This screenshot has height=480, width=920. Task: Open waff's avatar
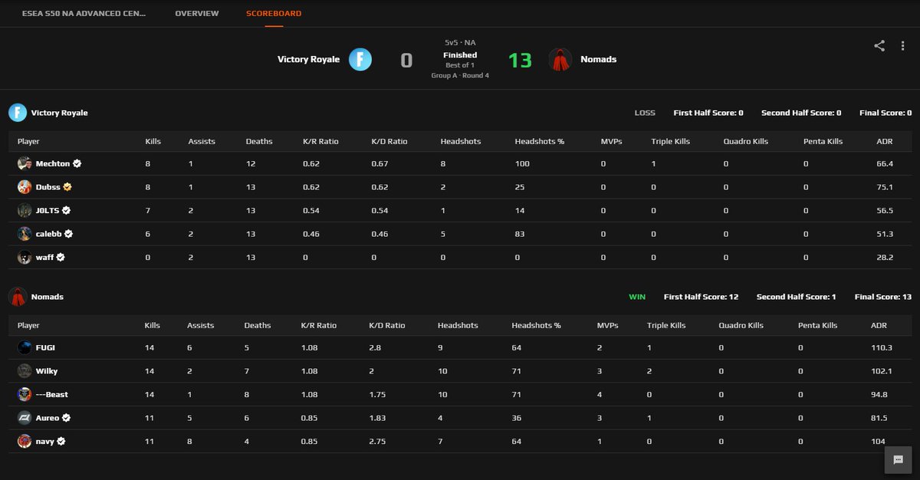pos(25,258)
